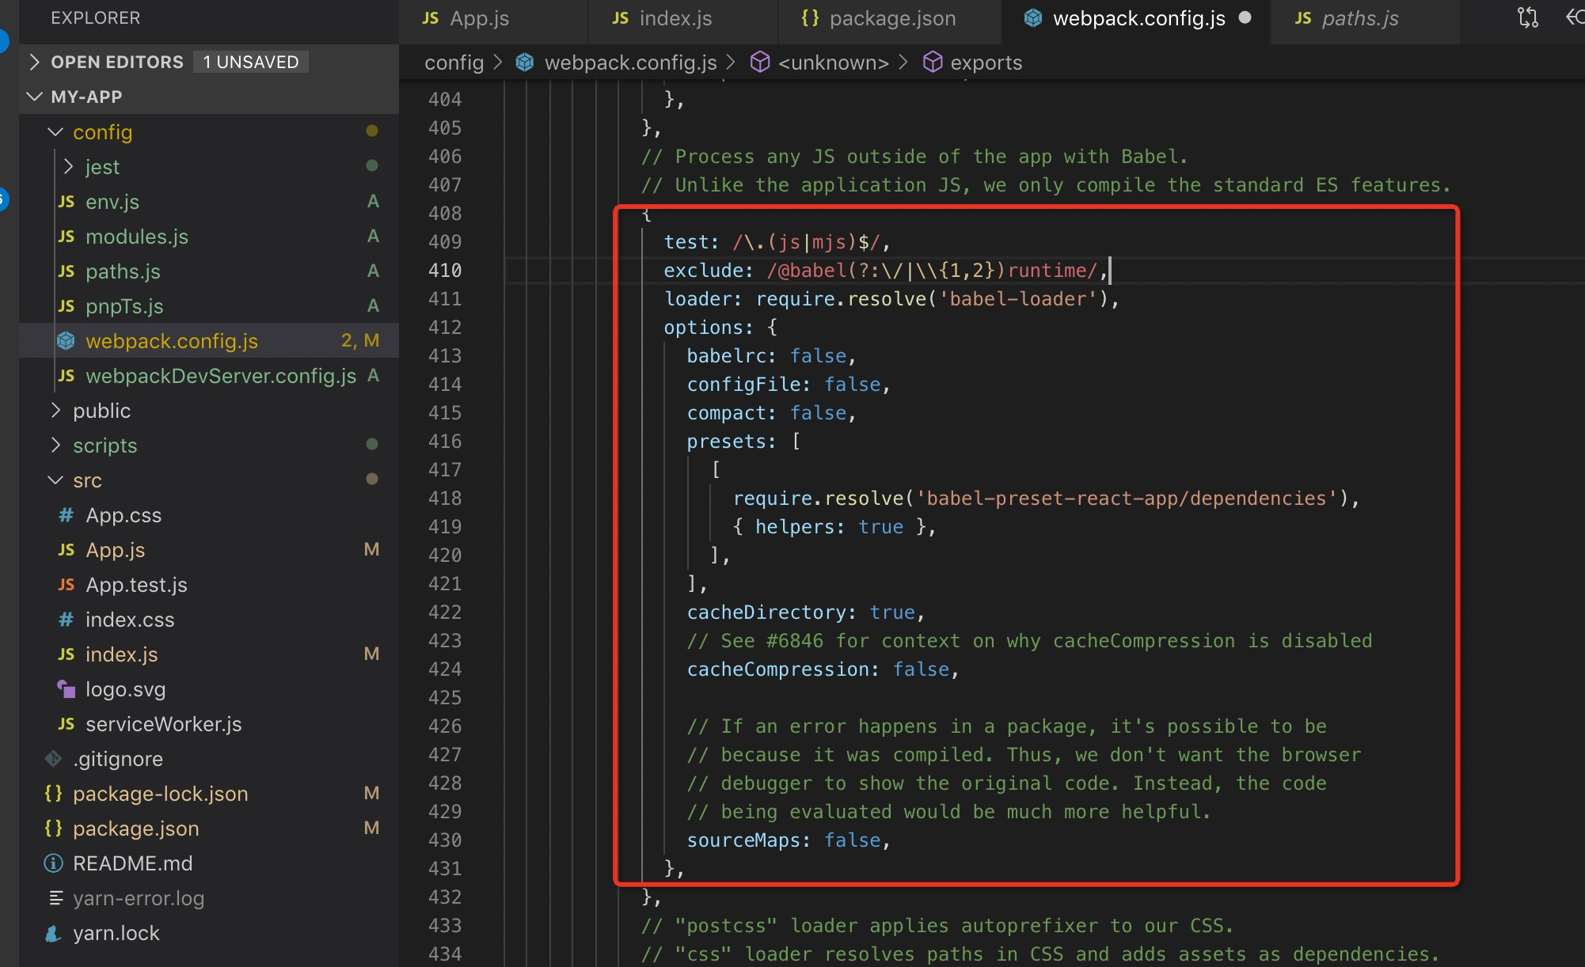This screenshot has height=967, width=1585.
Task: Click line number 425 in the gutter
Action: [x=445, y=698]
